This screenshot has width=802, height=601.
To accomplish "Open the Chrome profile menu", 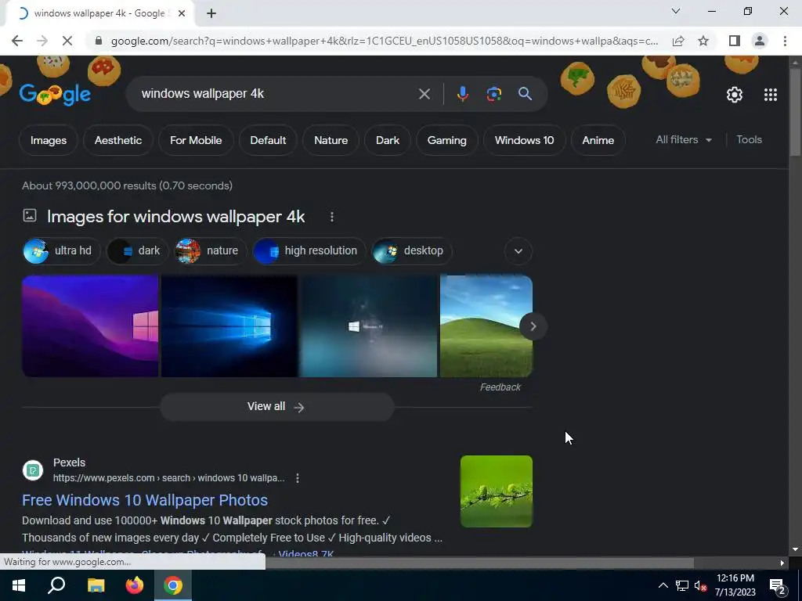I will [760, 41].
